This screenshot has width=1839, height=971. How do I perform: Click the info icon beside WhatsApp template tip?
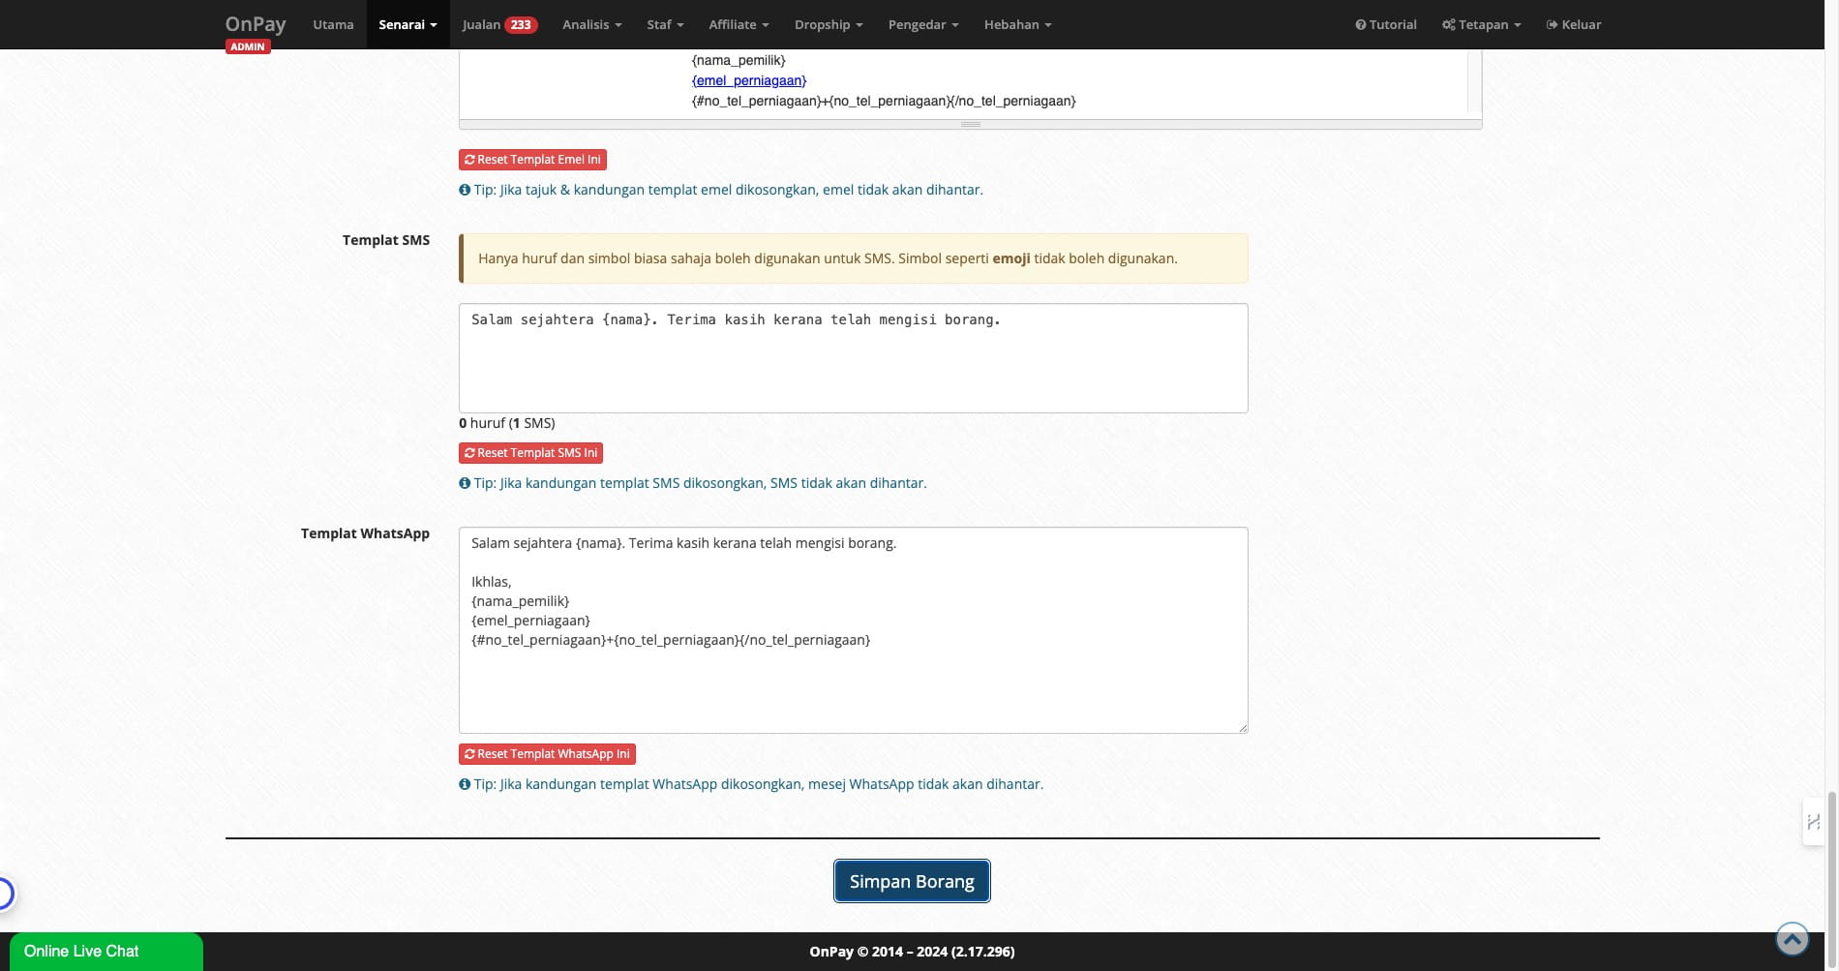tap(465, 784)
